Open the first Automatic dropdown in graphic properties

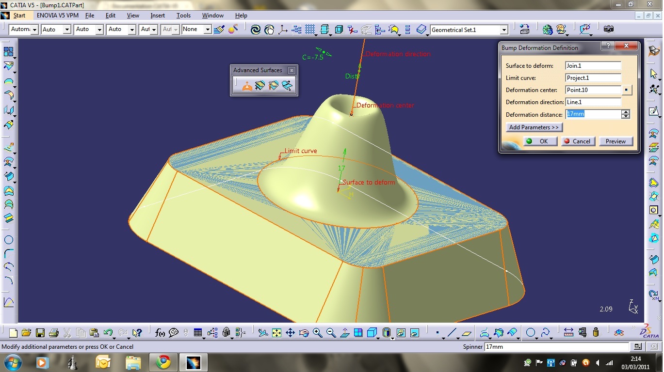click(34, 30)
